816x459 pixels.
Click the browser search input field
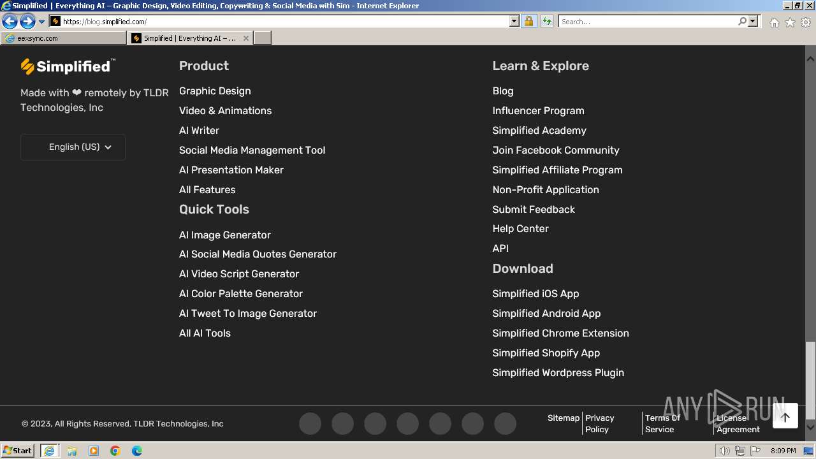point(648,22)
